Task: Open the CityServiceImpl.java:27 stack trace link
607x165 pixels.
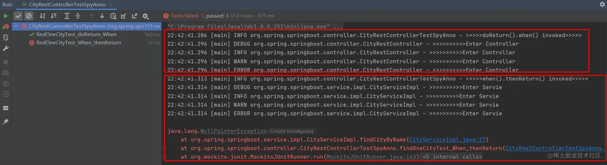Action: pos(447,140)
